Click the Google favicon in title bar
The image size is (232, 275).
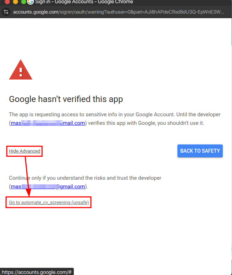[x=30, y=2]
